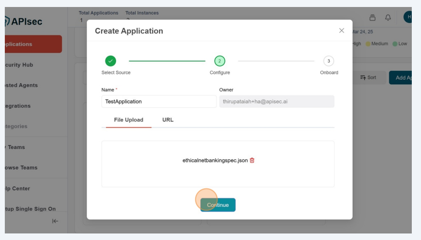The image size is (421, 240).
Task: Click the Total Applications count
Action: pyautogui.click(x=81, y=20)
